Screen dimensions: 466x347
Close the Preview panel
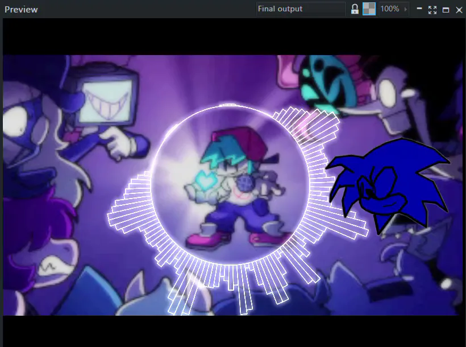[x=459, y=10]
